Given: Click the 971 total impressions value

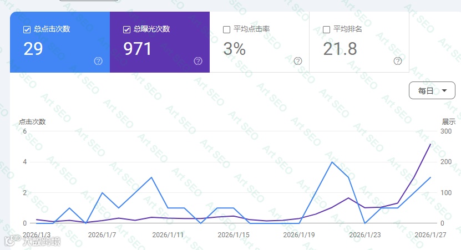Looking at the screenshot, I should [x=137, y=49].
